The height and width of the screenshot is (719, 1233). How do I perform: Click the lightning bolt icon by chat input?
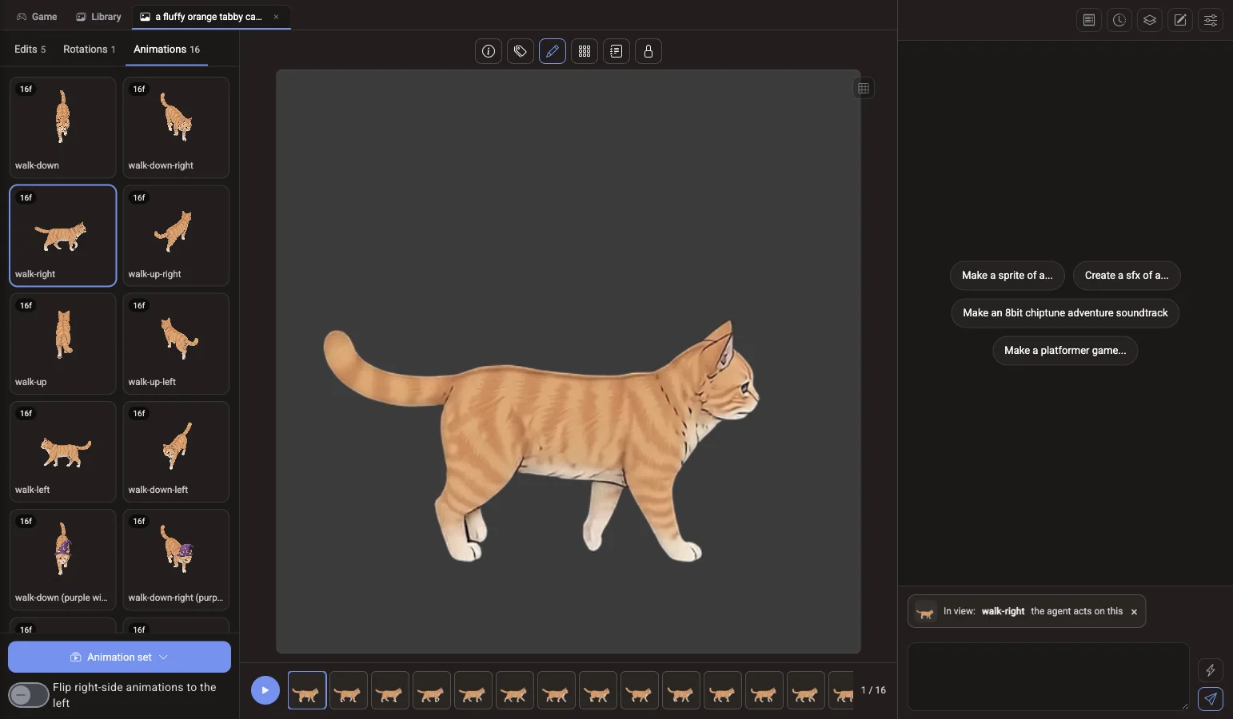[1211, 670]
